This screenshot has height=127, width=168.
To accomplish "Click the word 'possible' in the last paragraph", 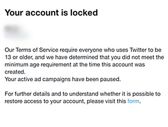I will (x=143, y=94).
